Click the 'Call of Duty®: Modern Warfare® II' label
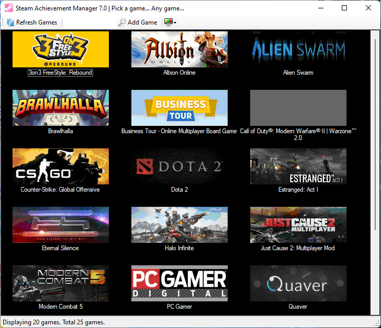Viewport: 381px width, 328px height. click(298, 134)
